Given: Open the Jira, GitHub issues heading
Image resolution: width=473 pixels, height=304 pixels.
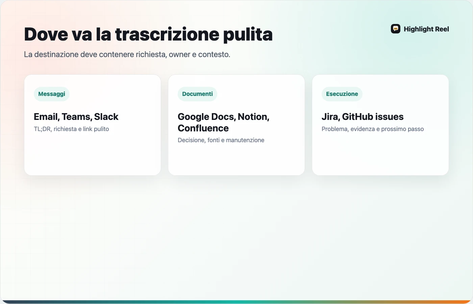Looking at the screenshot, I should [363, 117].
